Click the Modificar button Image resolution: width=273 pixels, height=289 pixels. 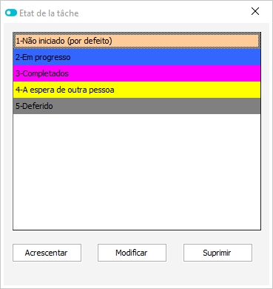(132, 253)
